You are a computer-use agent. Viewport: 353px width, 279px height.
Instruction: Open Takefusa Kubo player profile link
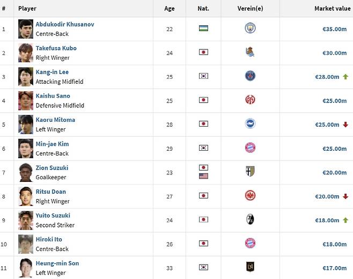point(56,48)
